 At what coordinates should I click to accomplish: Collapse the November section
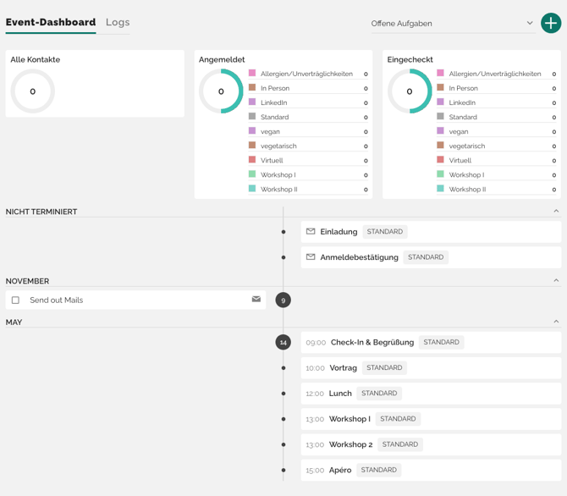point(556,280)
